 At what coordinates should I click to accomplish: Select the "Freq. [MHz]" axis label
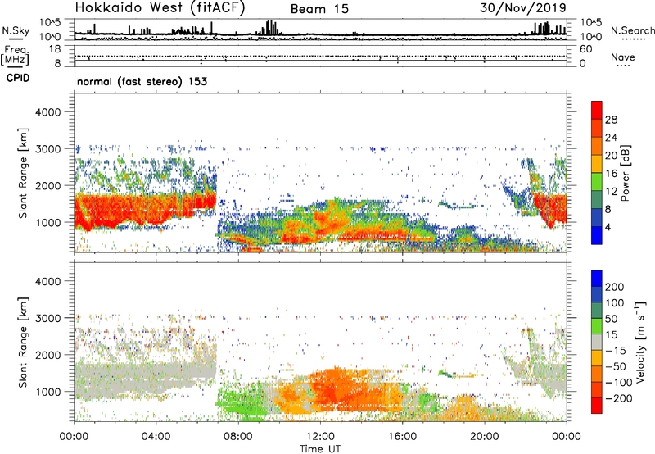pyautogui.click(x=15, y=56)
